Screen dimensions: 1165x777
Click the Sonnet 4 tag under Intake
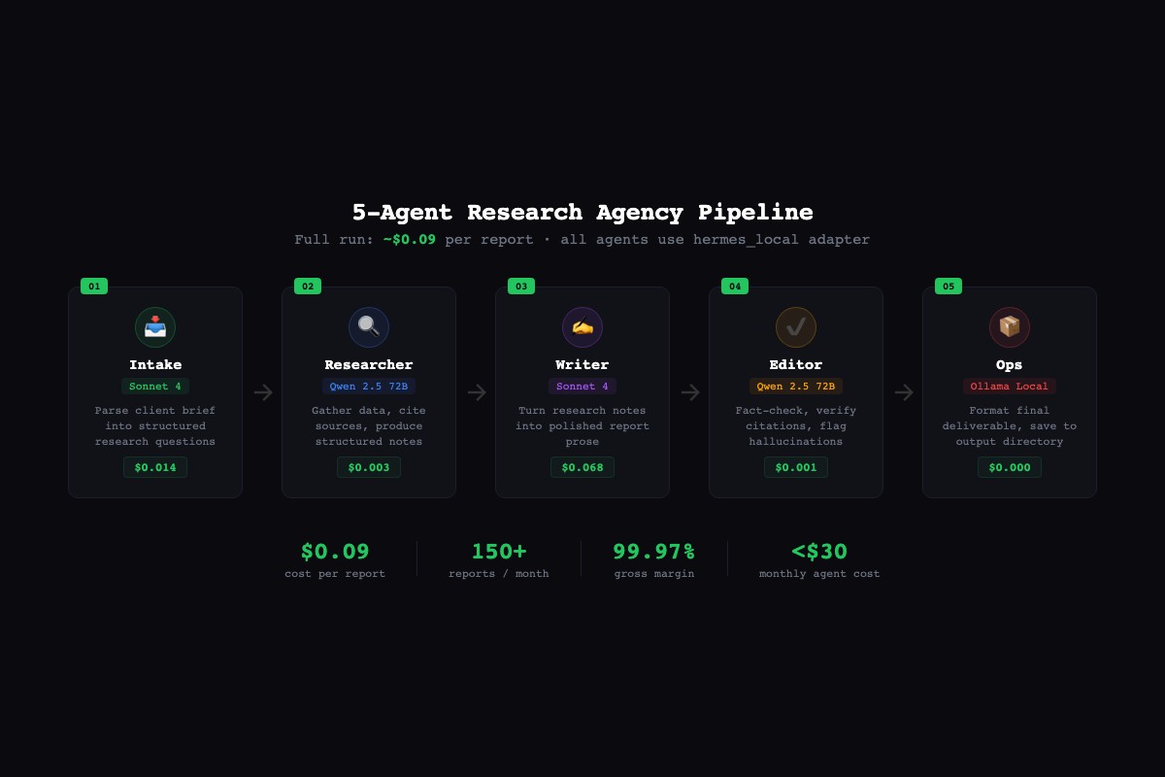(x=155, y=387)
